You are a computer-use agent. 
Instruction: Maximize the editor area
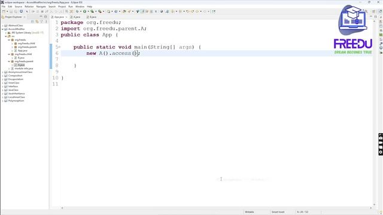(x=376, y=17)
